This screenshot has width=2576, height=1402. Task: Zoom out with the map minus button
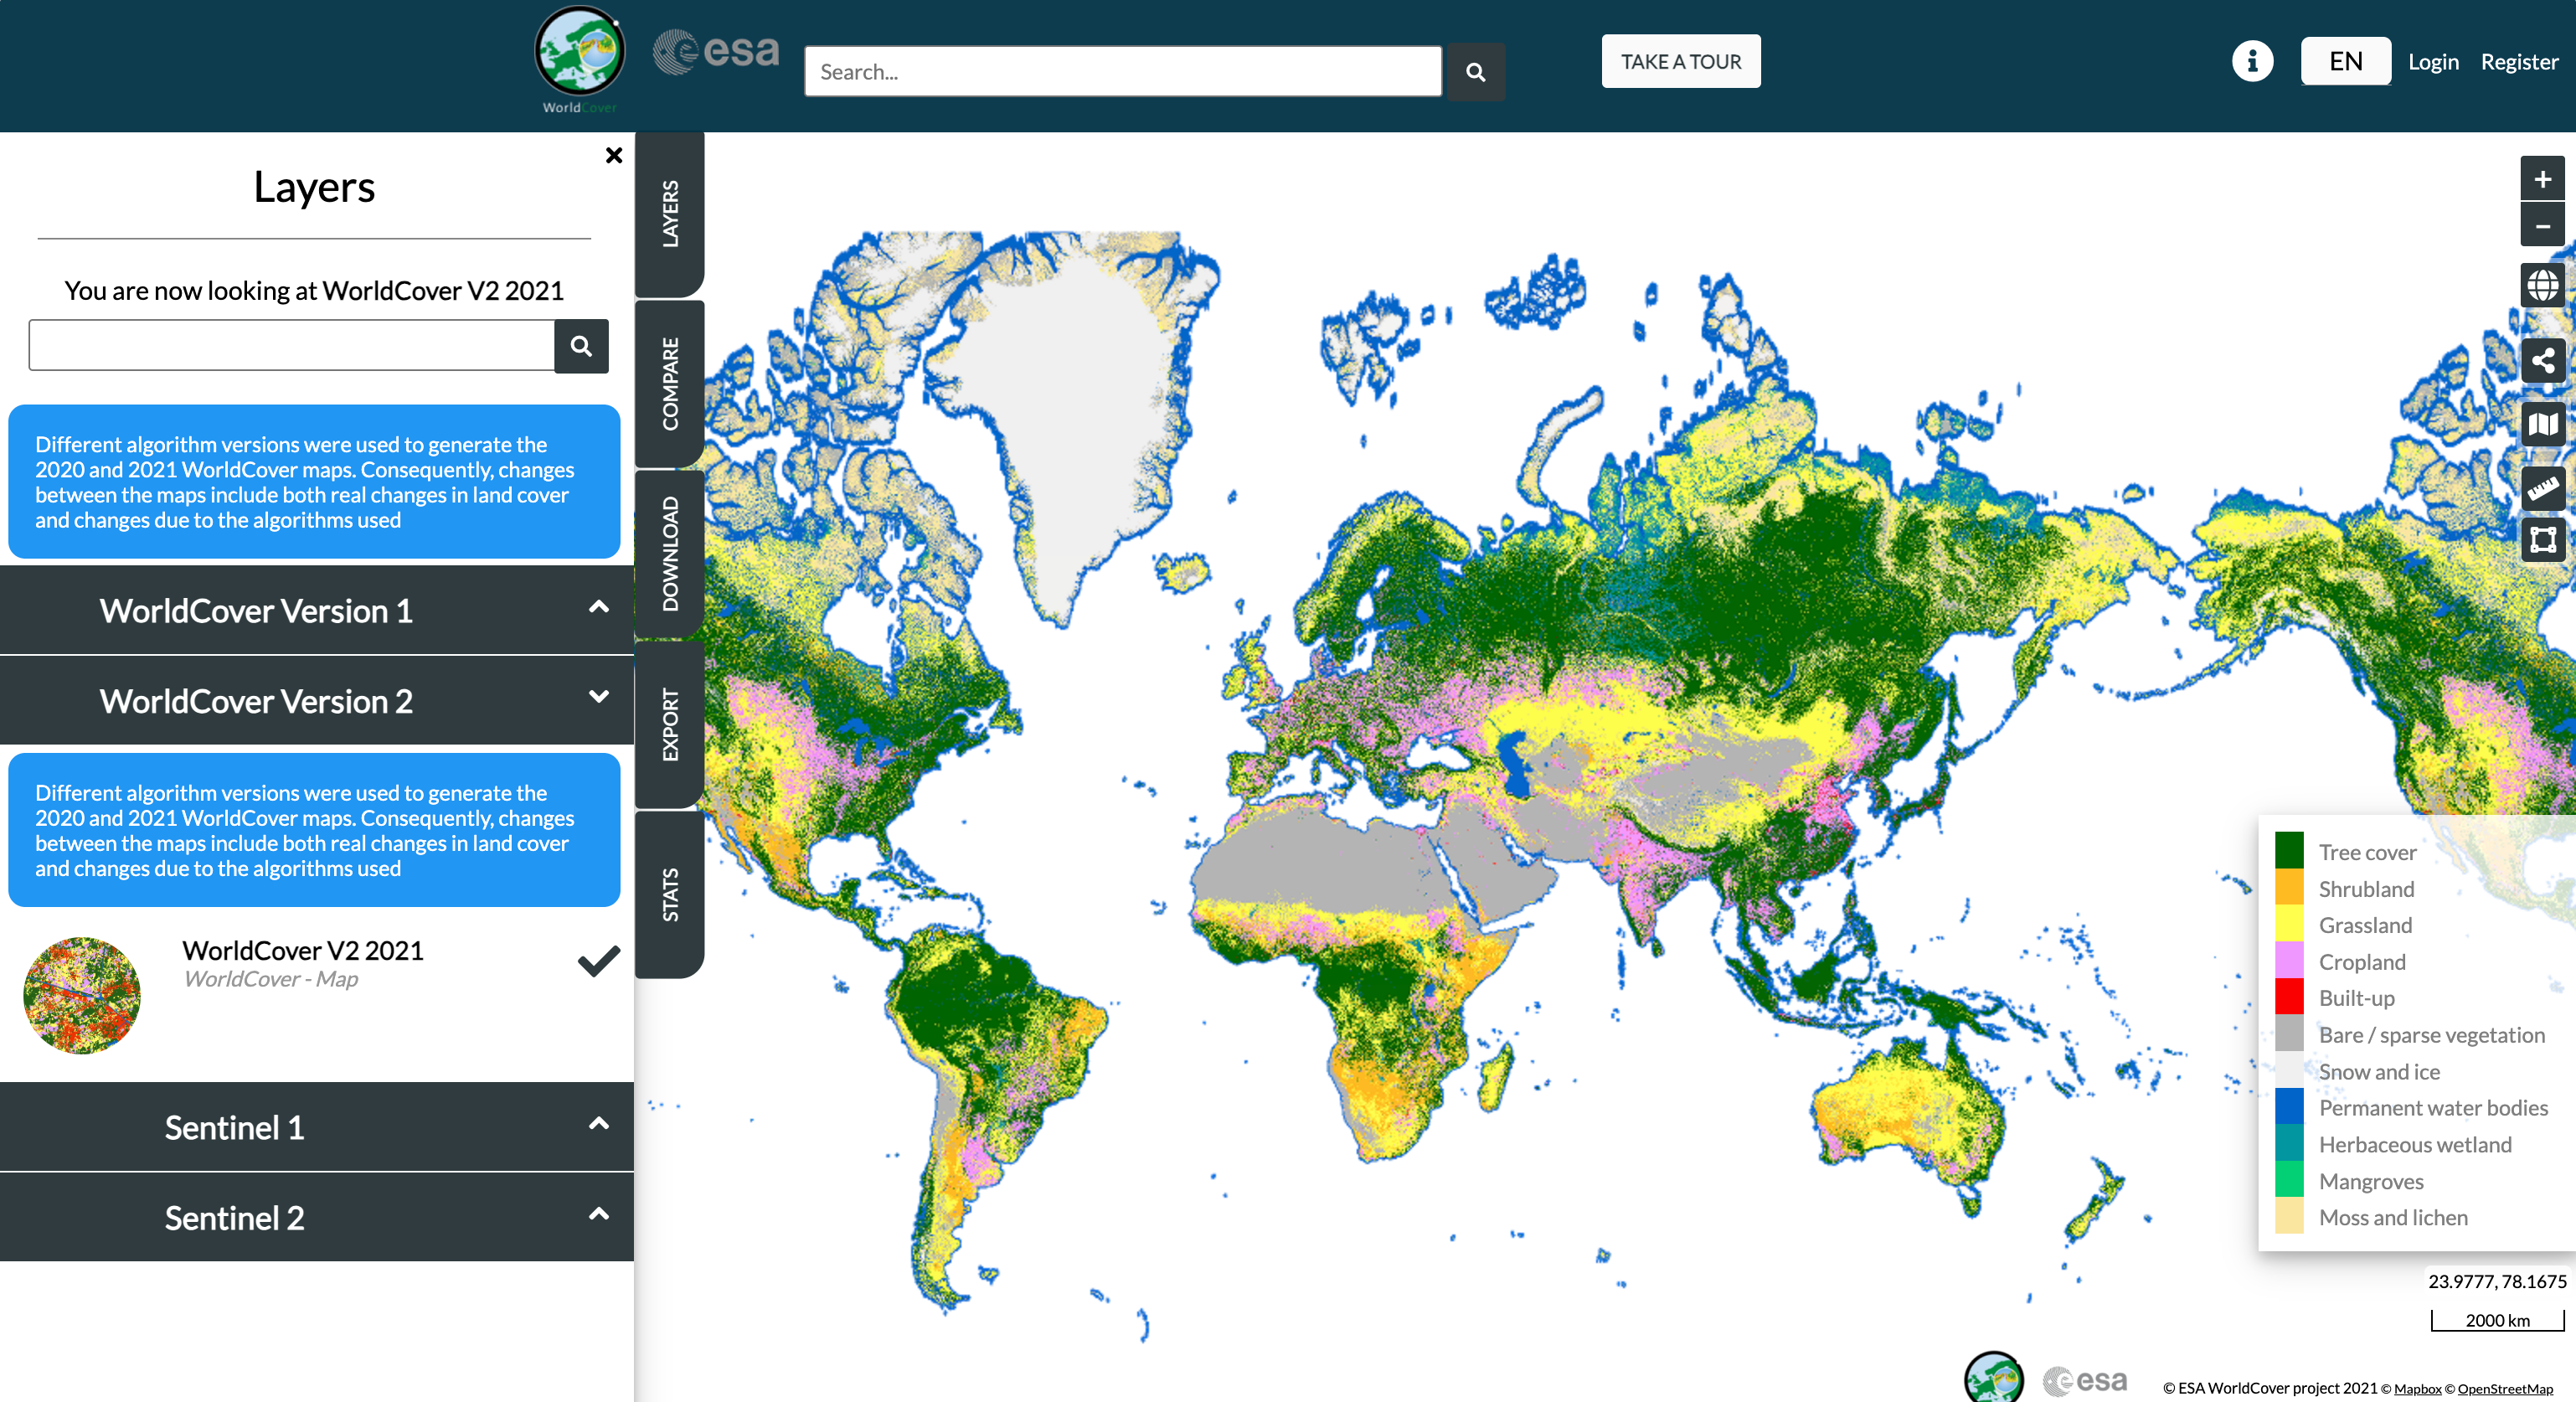[x=2542, y=225]
